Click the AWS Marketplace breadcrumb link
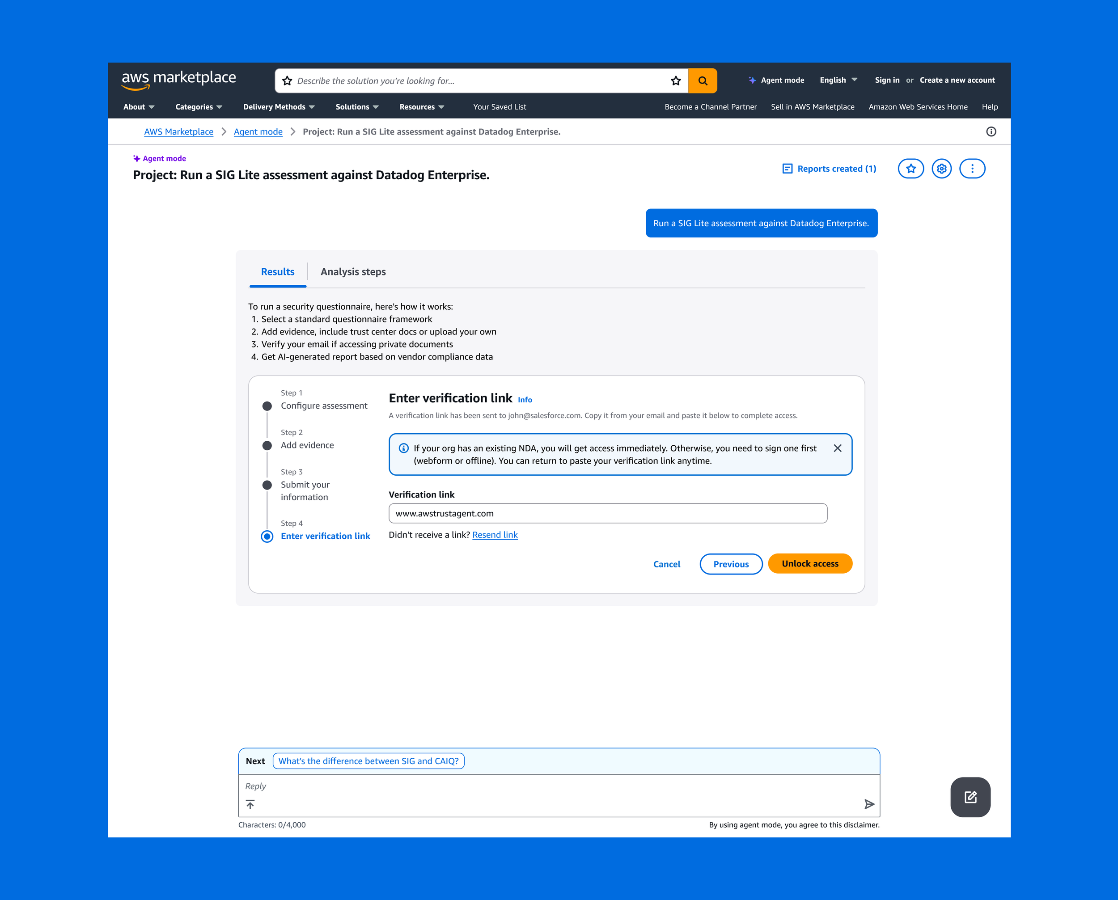 pyautogui.click(x=178, y=132)
